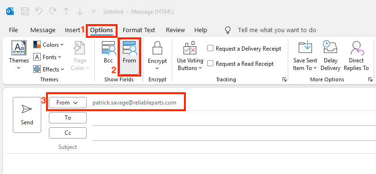Screen dimensions: 376x174
Task: Click into the Subject line field
Action: click(x=234, y=147)
